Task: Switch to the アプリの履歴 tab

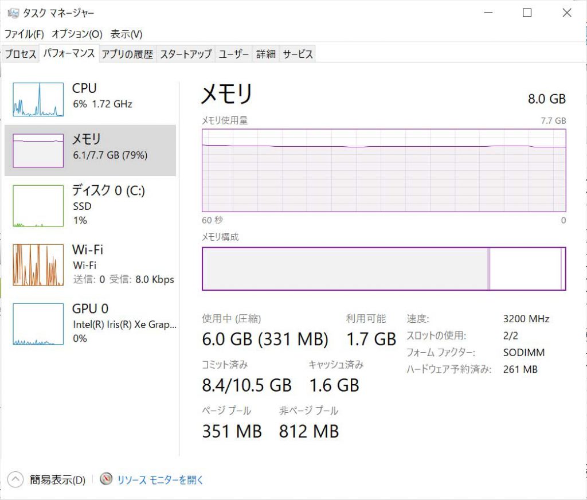Action: coord(127,54)
